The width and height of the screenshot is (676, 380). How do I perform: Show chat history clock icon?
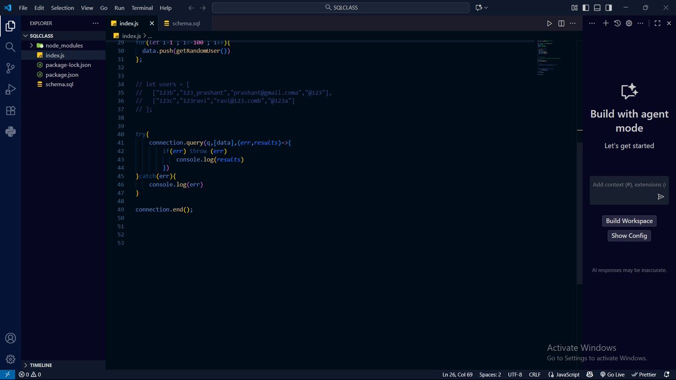617,23
